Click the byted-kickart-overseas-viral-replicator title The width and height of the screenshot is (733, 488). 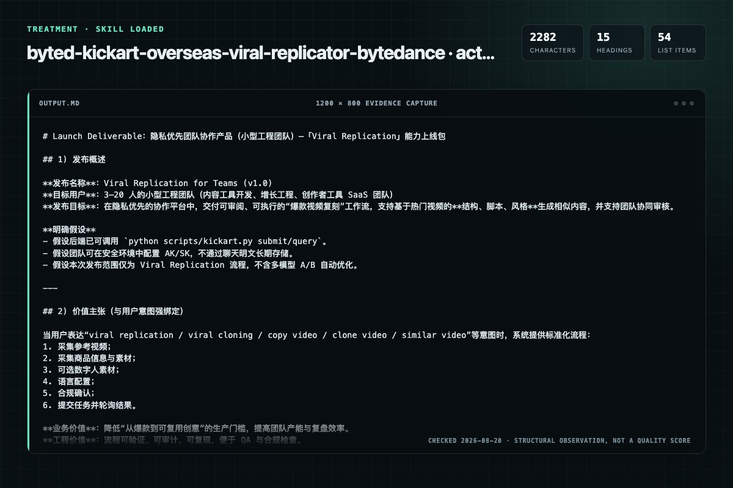(261, 53)
